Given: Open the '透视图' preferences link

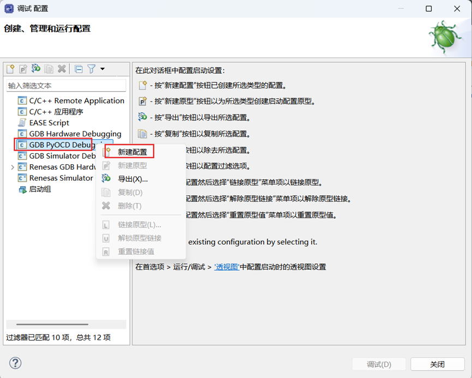Looking at the screenshot, I should 226,267.
